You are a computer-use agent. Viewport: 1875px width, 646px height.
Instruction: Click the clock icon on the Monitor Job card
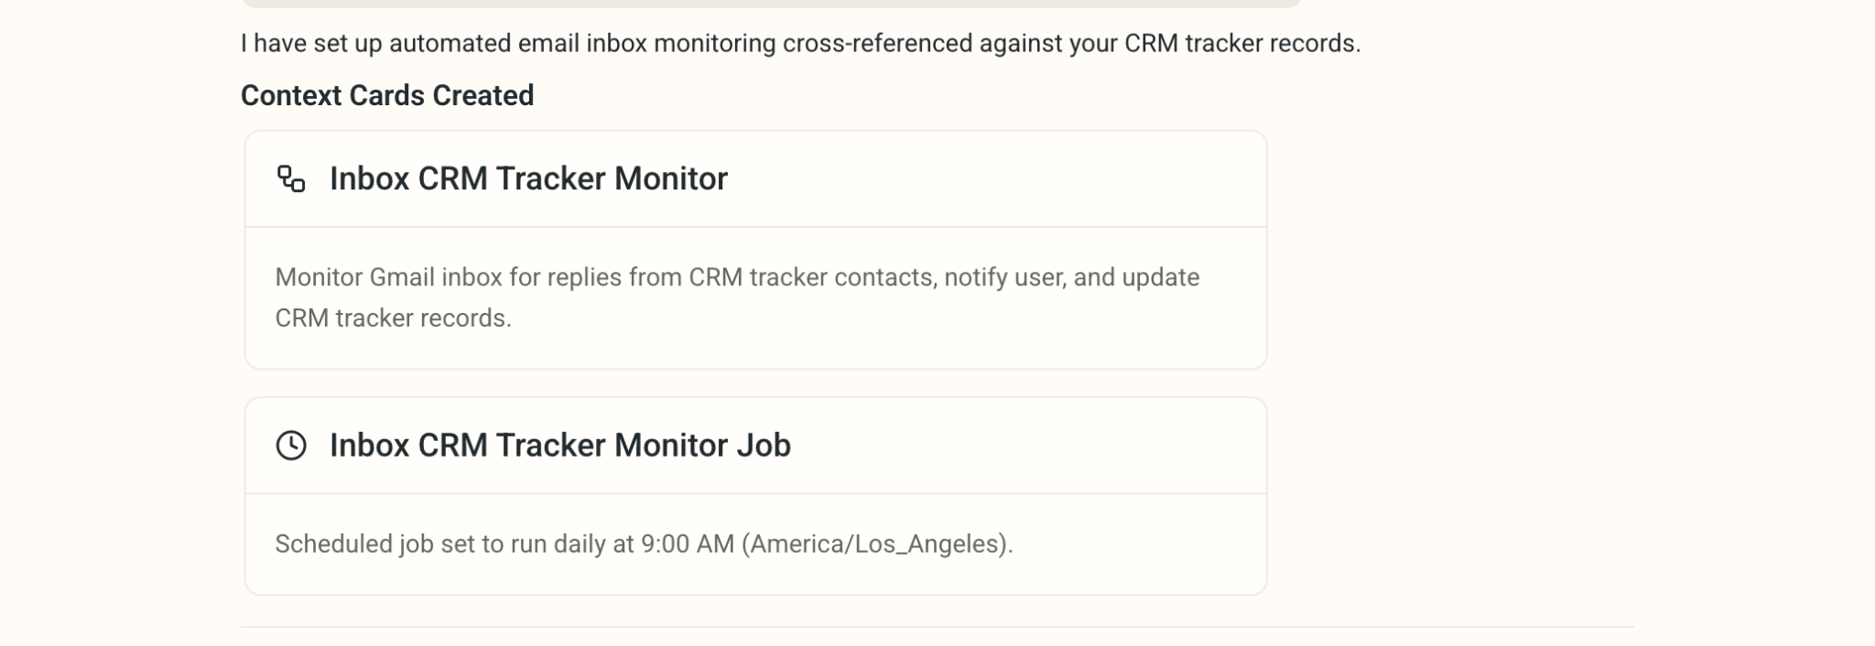tap(291, 446)
